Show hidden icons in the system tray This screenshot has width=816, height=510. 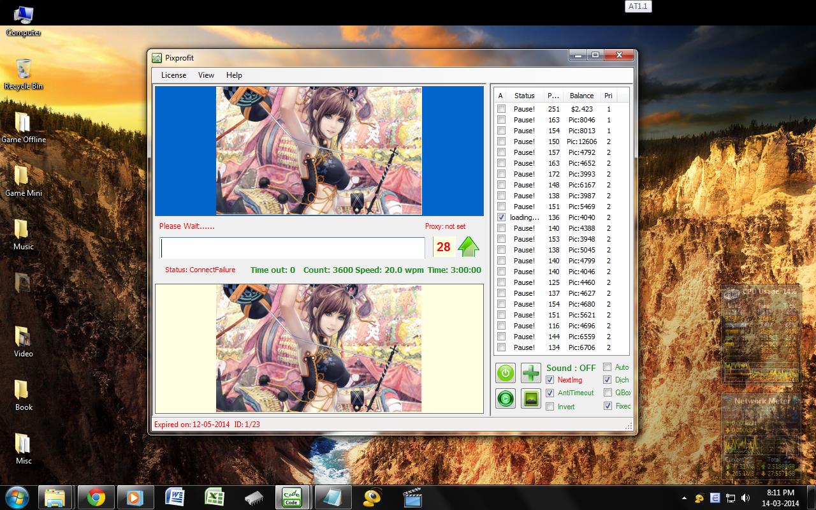[x=685, y=498]
